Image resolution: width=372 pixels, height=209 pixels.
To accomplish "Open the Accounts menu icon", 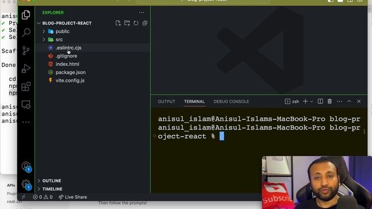I will [26, 167].
